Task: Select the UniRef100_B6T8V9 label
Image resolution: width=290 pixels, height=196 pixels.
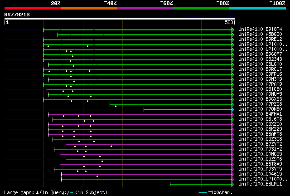Action: click(x=260, y=164)
